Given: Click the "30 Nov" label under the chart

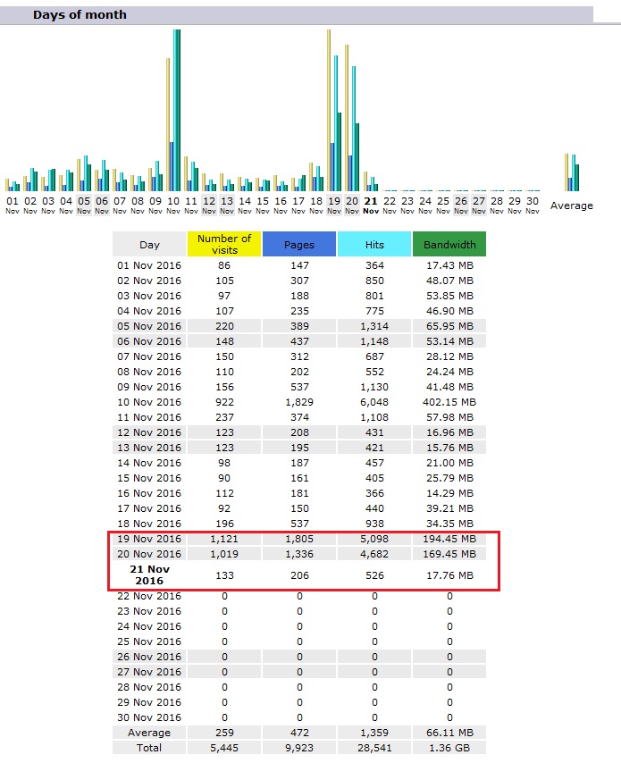Looking at the screenshot, I should click(533, 205).
